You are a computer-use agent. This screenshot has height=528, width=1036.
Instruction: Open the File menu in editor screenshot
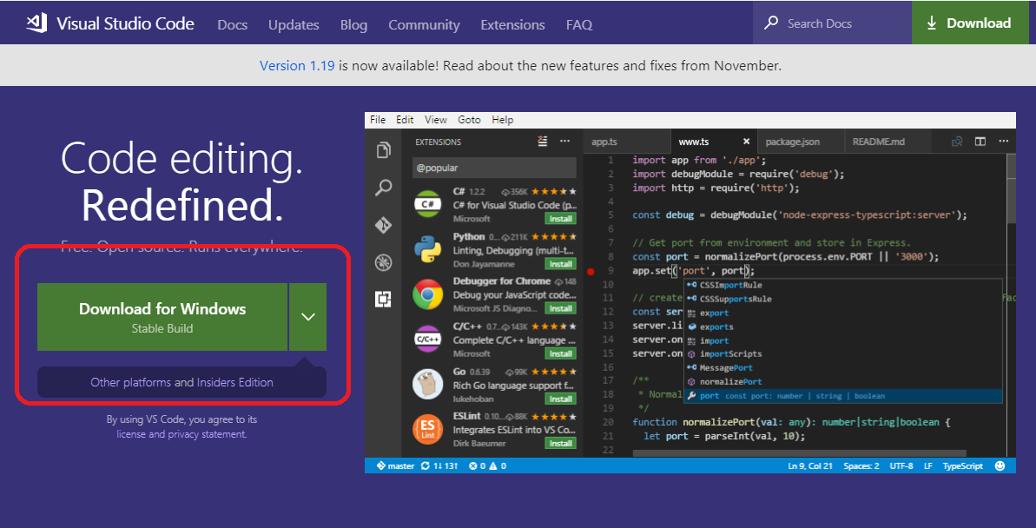378,120
